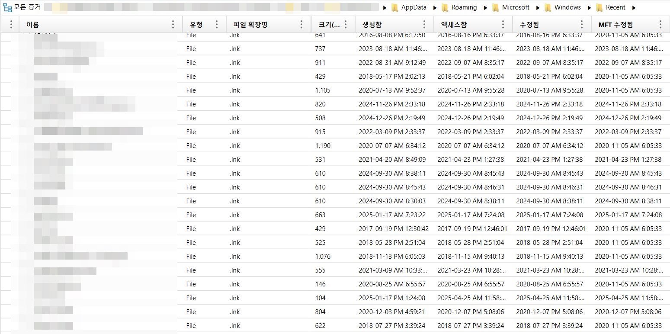Open the 모든 증거 evidence root
Viewport: 670px width, 334px height.
(21, 7)
